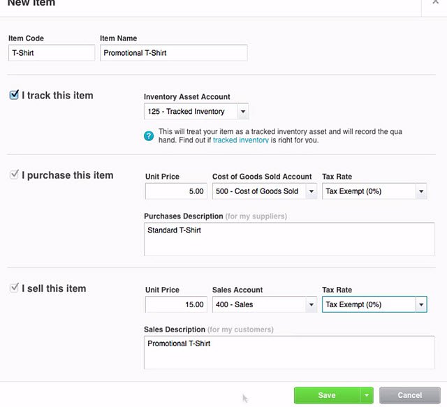Open the 'tracked inventory' link

point(240,140)
